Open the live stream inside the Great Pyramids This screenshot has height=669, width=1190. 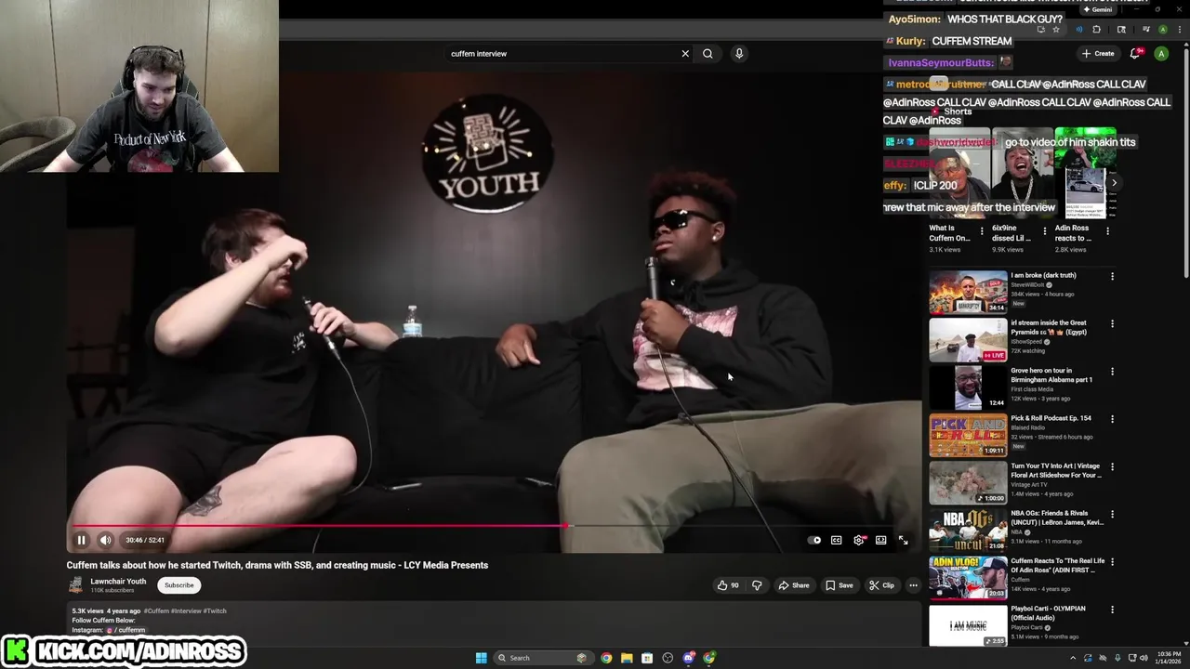pos(968,340)
